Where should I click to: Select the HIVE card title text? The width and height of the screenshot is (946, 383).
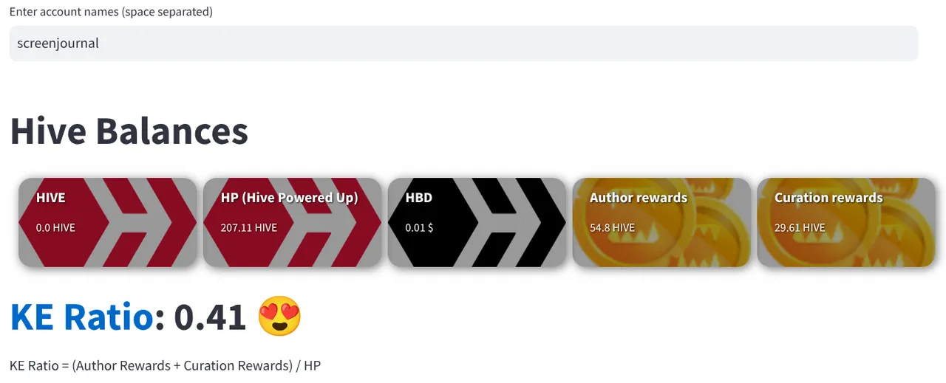[51, 198]
